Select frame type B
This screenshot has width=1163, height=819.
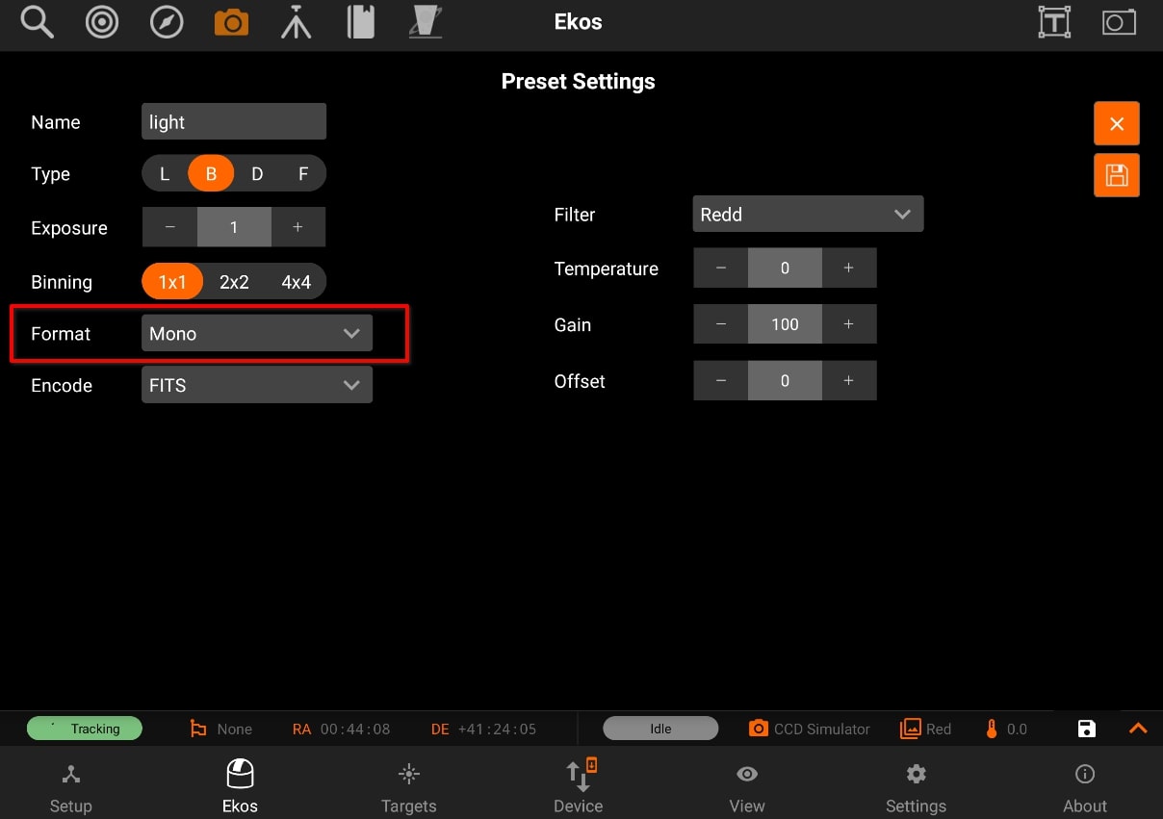click(211, 174)
